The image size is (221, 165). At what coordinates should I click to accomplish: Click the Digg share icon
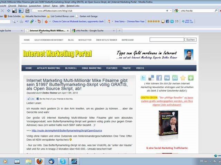[x=167, y=78]
